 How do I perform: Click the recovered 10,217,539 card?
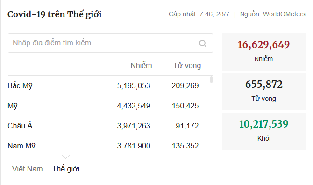click(x=263, y=131)
